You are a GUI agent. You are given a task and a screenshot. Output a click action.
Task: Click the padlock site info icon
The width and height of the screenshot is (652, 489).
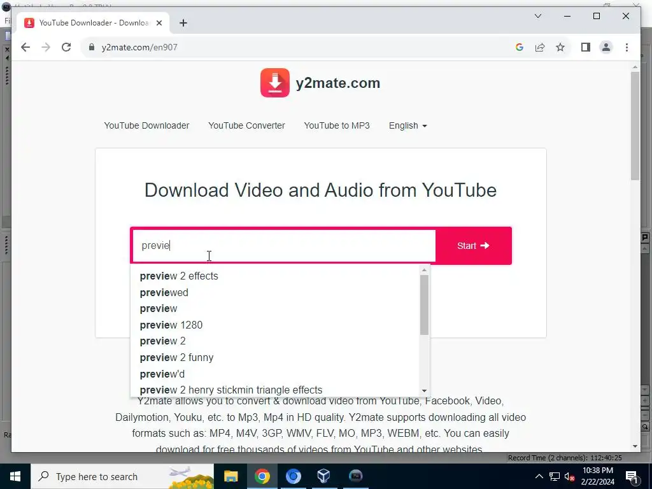[92, 47]
